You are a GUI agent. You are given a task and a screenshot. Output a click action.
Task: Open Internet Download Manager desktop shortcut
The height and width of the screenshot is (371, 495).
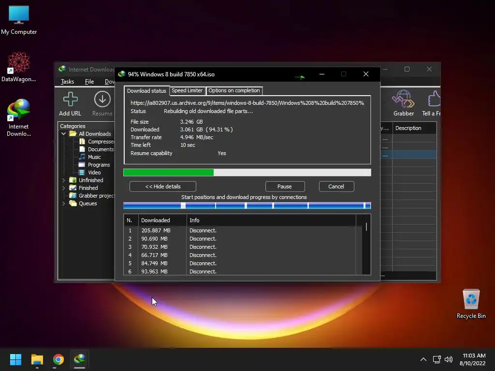tap(19, 117)
